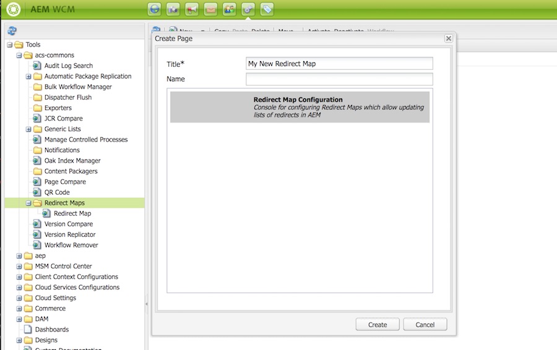Click the Cancel button

tap(425, 325)
